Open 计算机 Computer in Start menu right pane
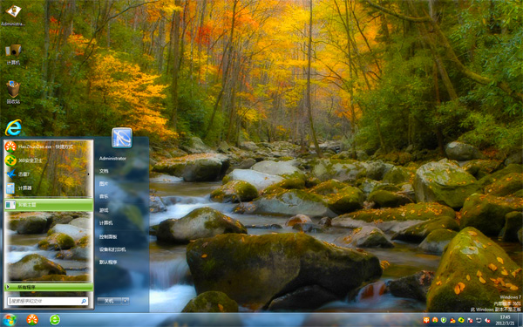The height and width of the screenshot is (327, 523). point(106,223)
